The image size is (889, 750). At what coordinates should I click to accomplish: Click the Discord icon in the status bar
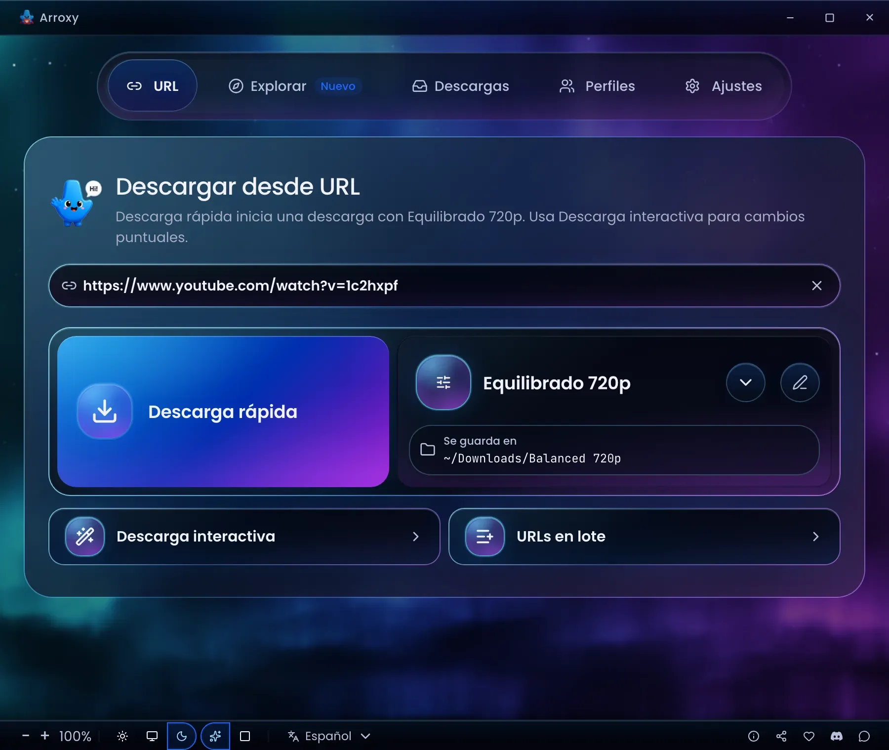coord(837,736)
